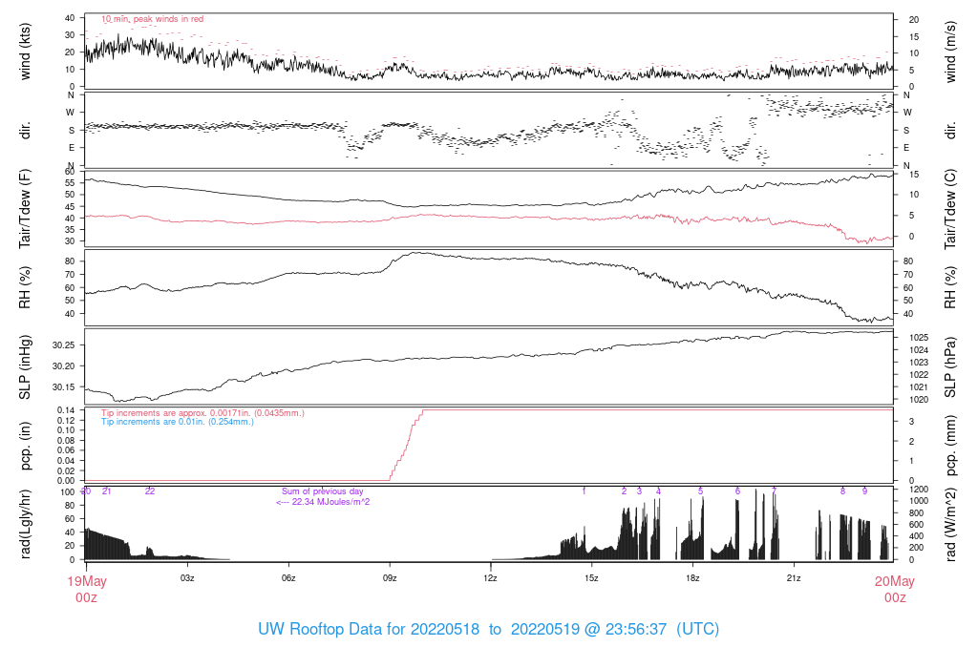978x668 pixels.
Task: Click the 09z time axis tick label
Action: pyautogui.click(x=390, y=578)
